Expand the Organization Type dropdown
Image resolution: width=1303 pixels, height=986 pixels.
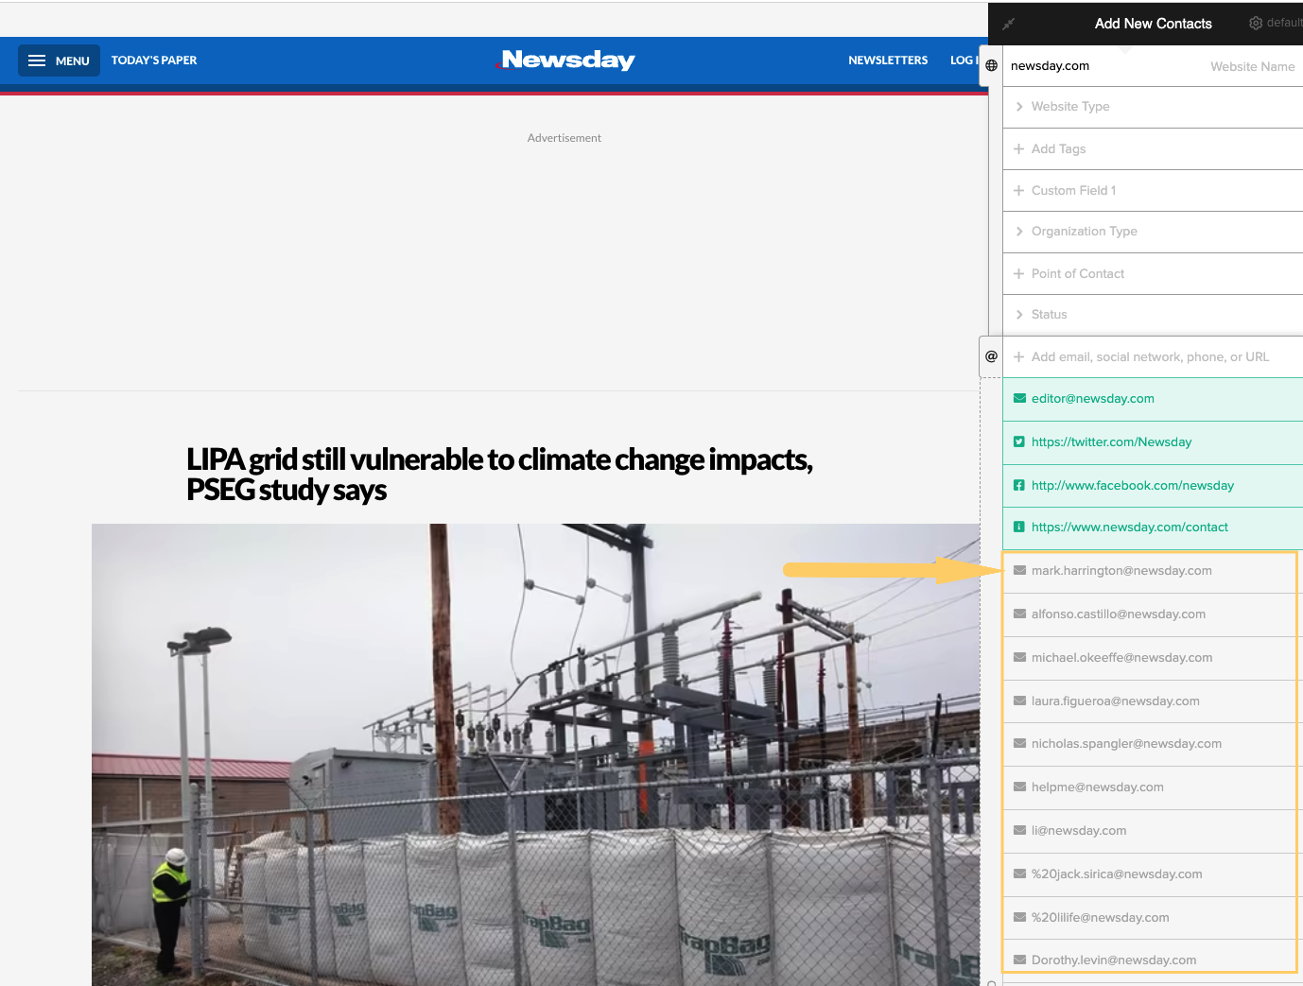click(1084, 232)
